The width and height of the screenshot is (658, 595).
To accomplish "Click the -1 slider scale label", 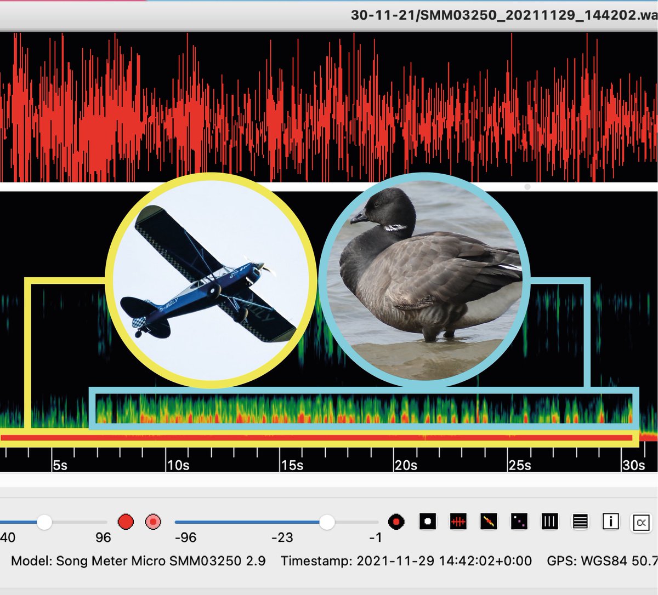I will click(375, 537).
